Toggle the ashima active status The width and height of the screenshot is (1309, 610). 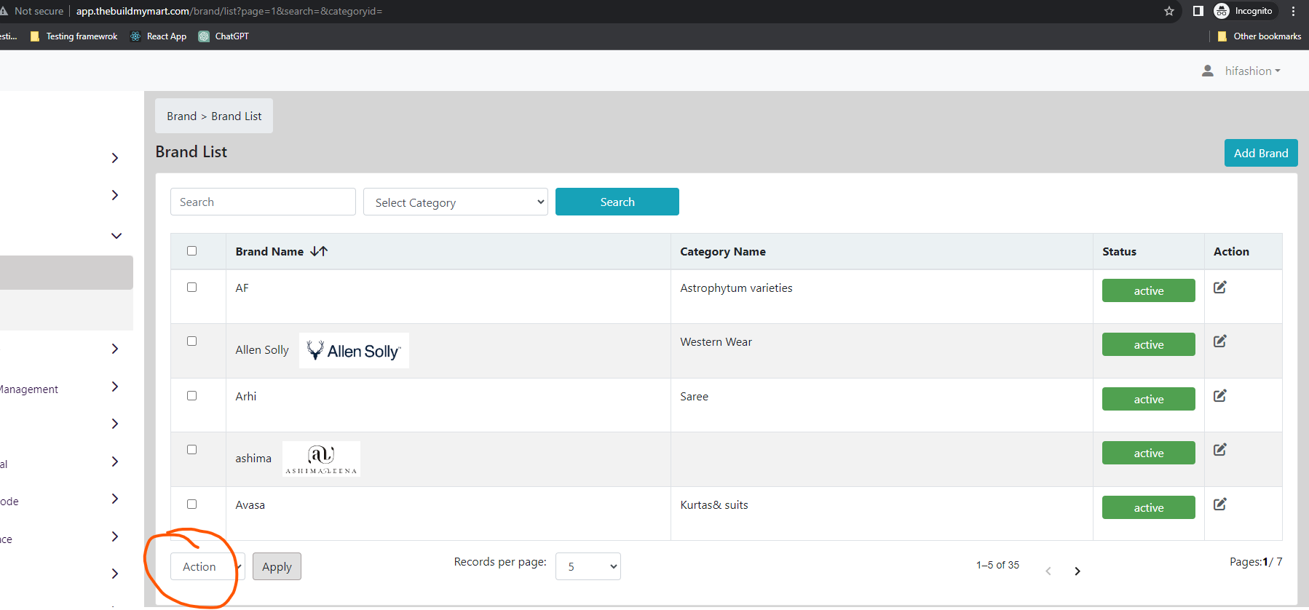1149,453
